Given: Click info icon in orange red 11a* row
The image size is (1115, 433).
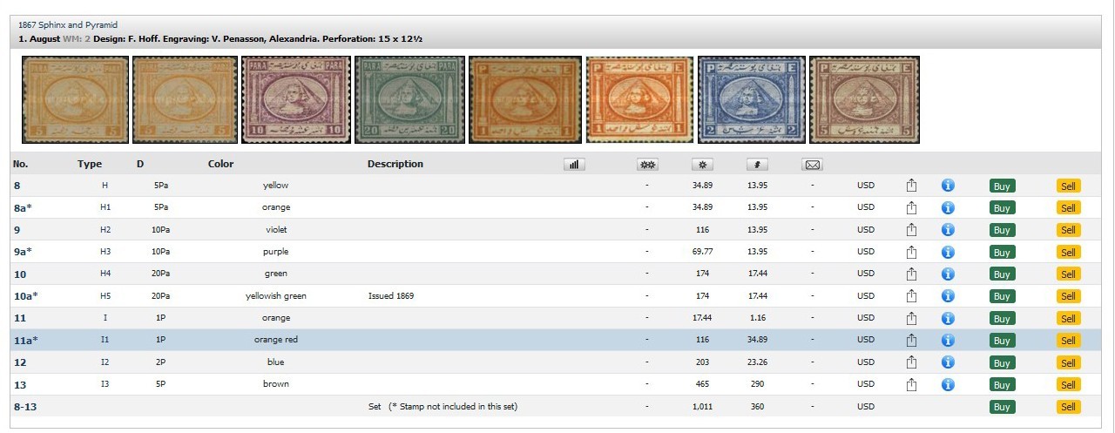Looking at the screenshot, I should (x=949, y=340).
